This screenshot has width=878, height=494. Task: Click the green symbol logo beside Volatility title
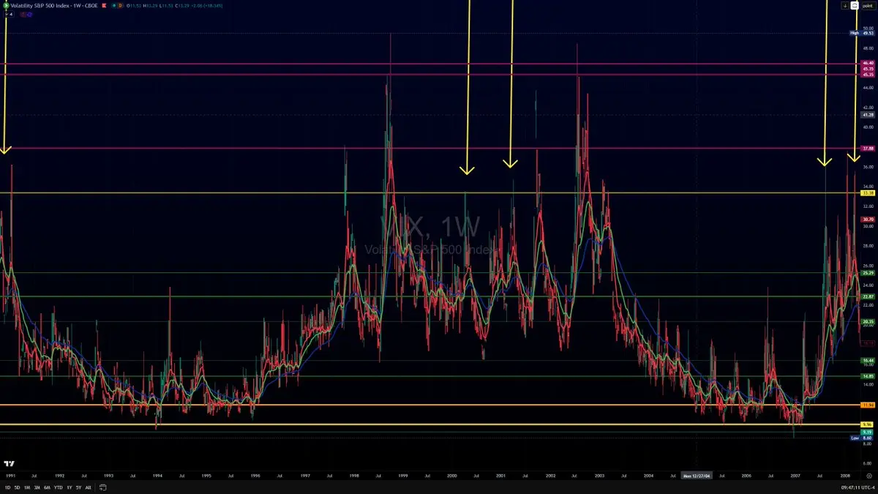(6, 5)
